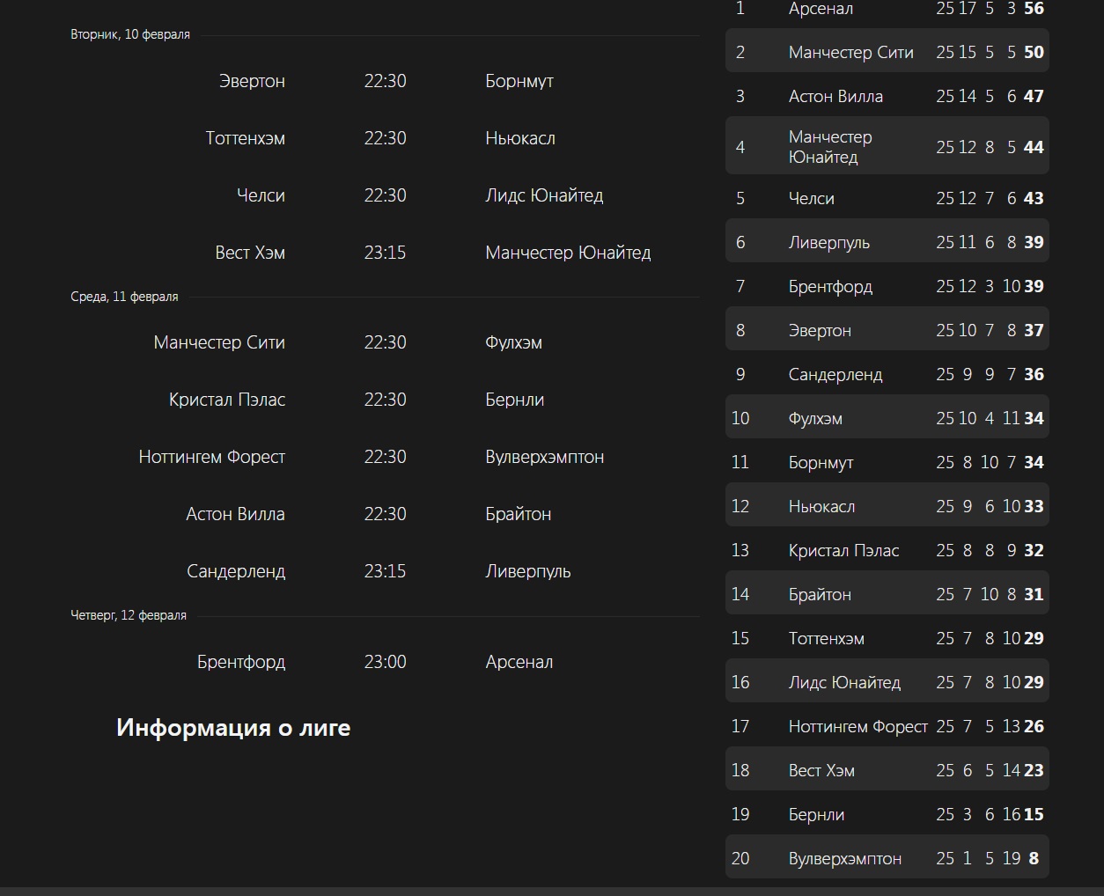Click the Thursday, 12 February date header
This screenshot has width=1104, height=896.
click(129, 615)
